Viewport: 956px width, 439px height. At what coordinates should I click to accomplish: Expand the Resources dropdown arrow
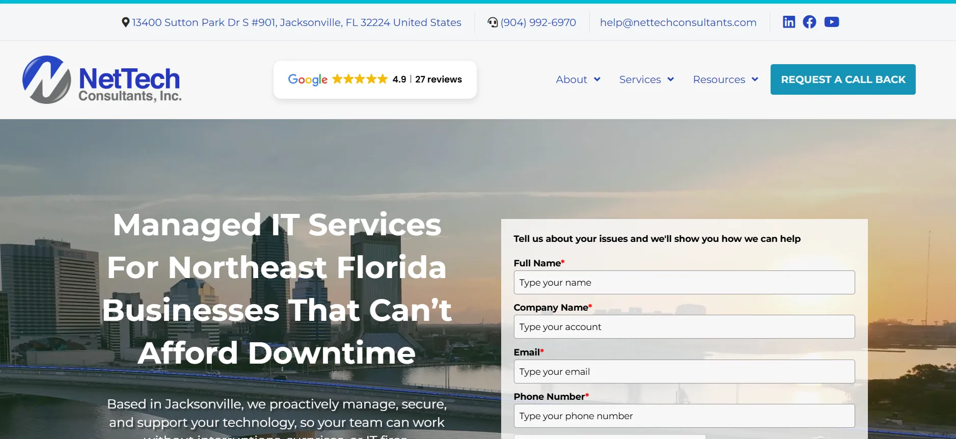pyautogui.click(x=755, y=79)
